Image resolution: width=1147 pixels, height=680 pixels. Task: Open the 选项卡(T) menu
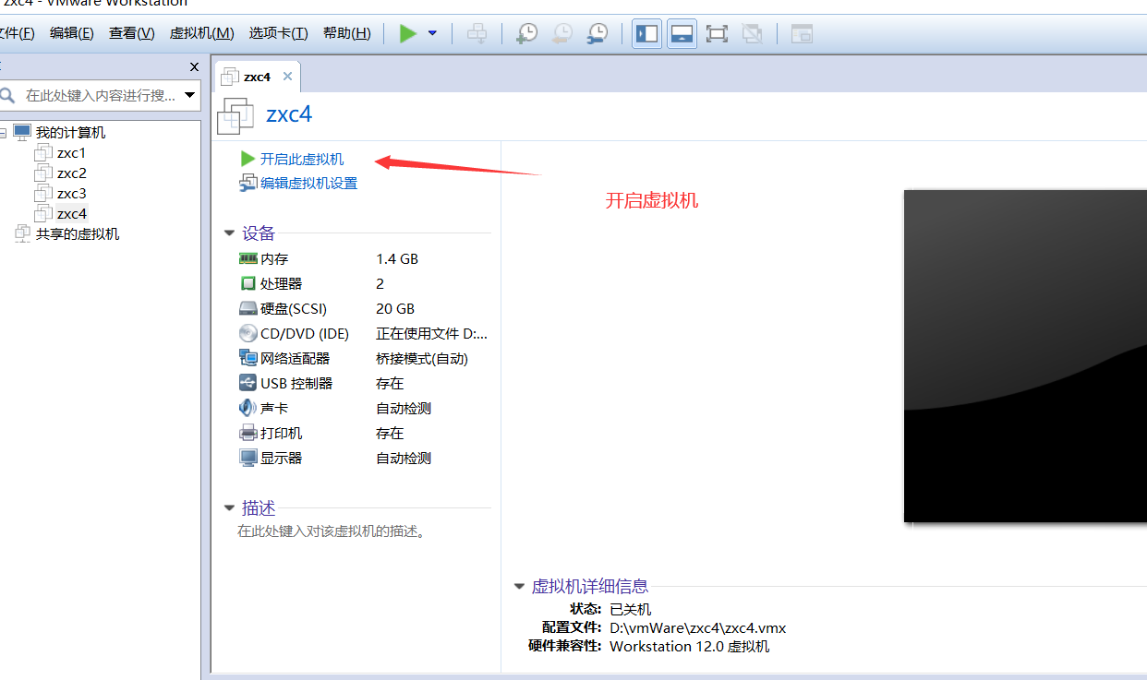[x=278, y=33]
